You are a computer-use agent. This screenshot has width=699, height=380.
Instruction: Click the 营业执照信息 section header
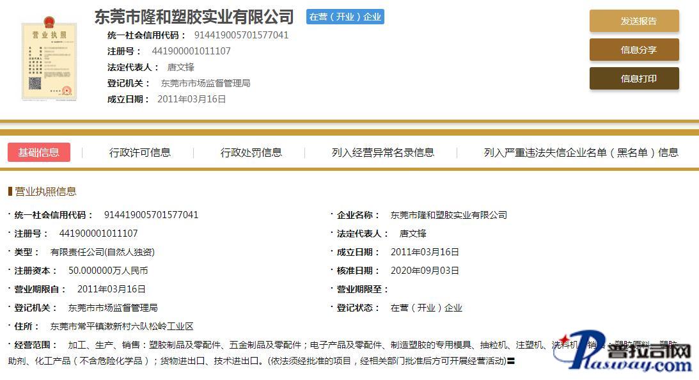click(45, 191)
